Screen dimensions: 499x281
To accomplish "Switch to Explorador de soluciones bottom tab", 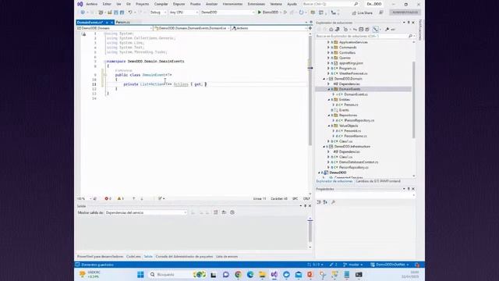I will click(x=334, y=181).
